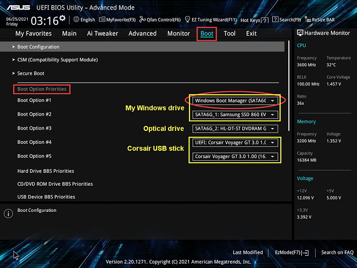
Task: Click the +3.3V value 3.392 V
Action: click(x=304, y=217)
